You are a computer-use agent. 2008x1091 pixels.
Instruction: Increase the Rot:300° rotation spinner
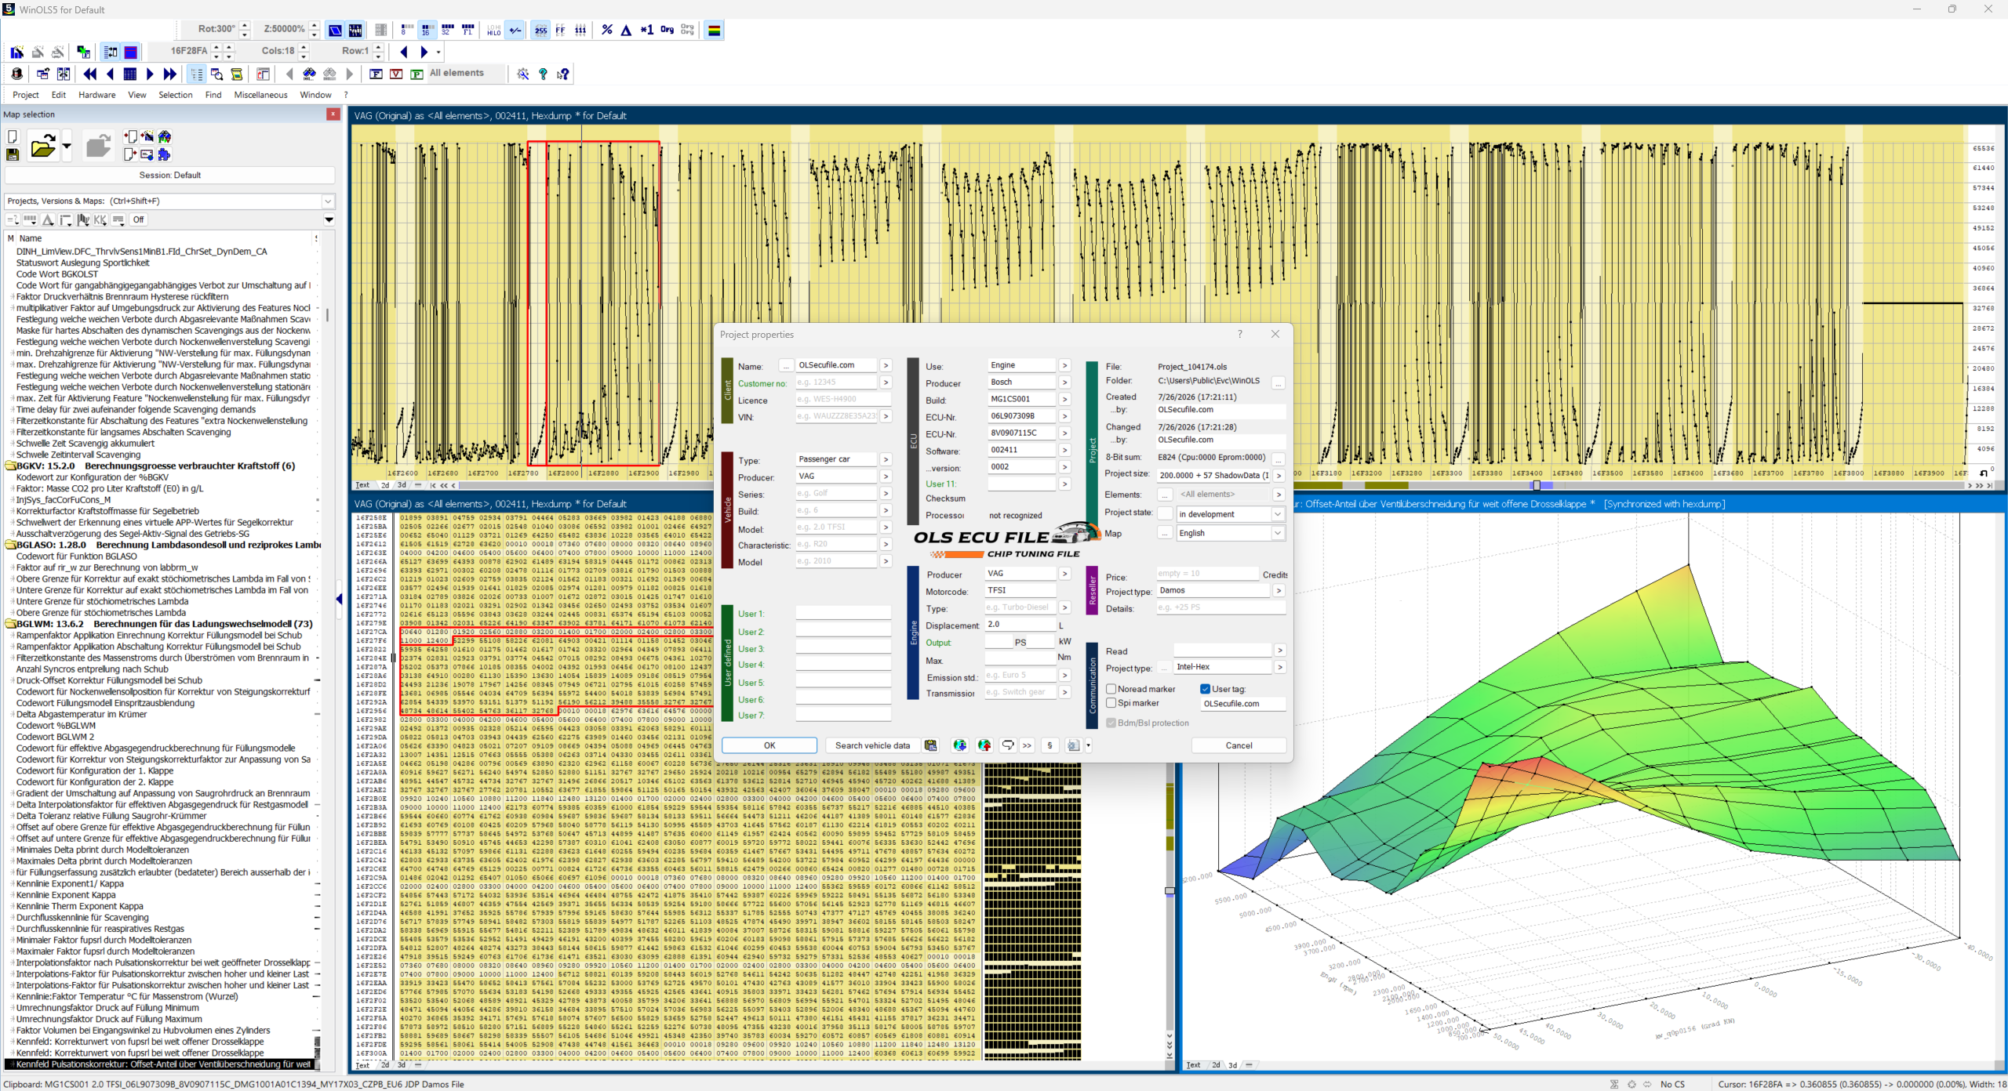tap(245, 25)
